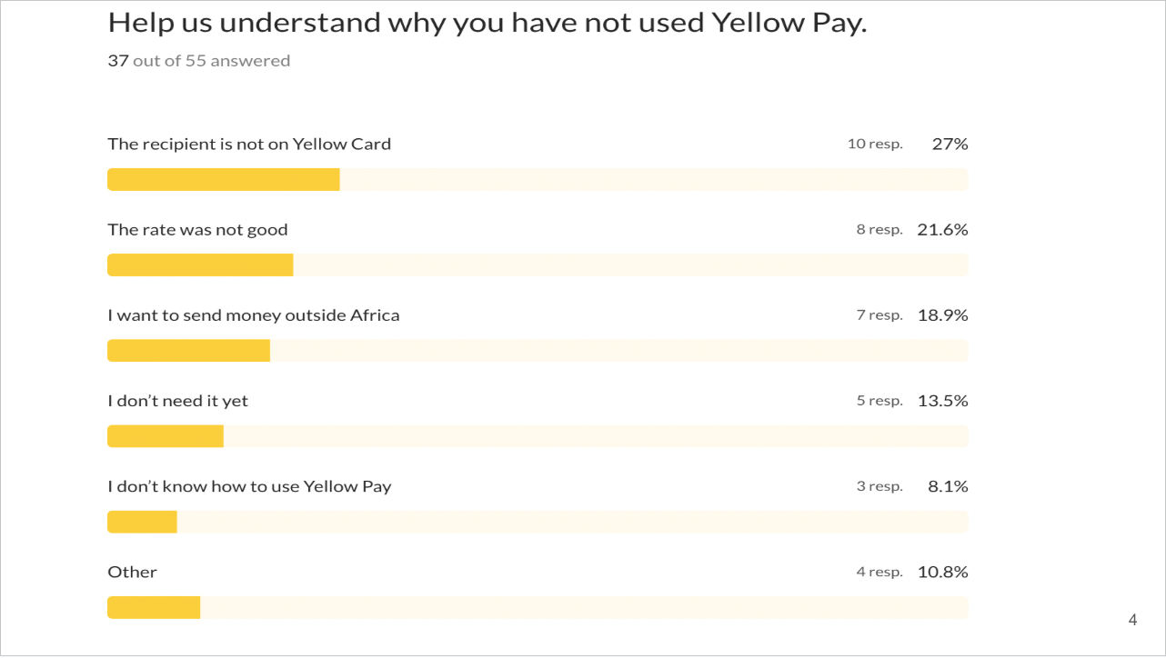Click the 27% percentage value
The height and width of the screenshot is (658, 1166).
pyautogui.click(x=950, y=144)
